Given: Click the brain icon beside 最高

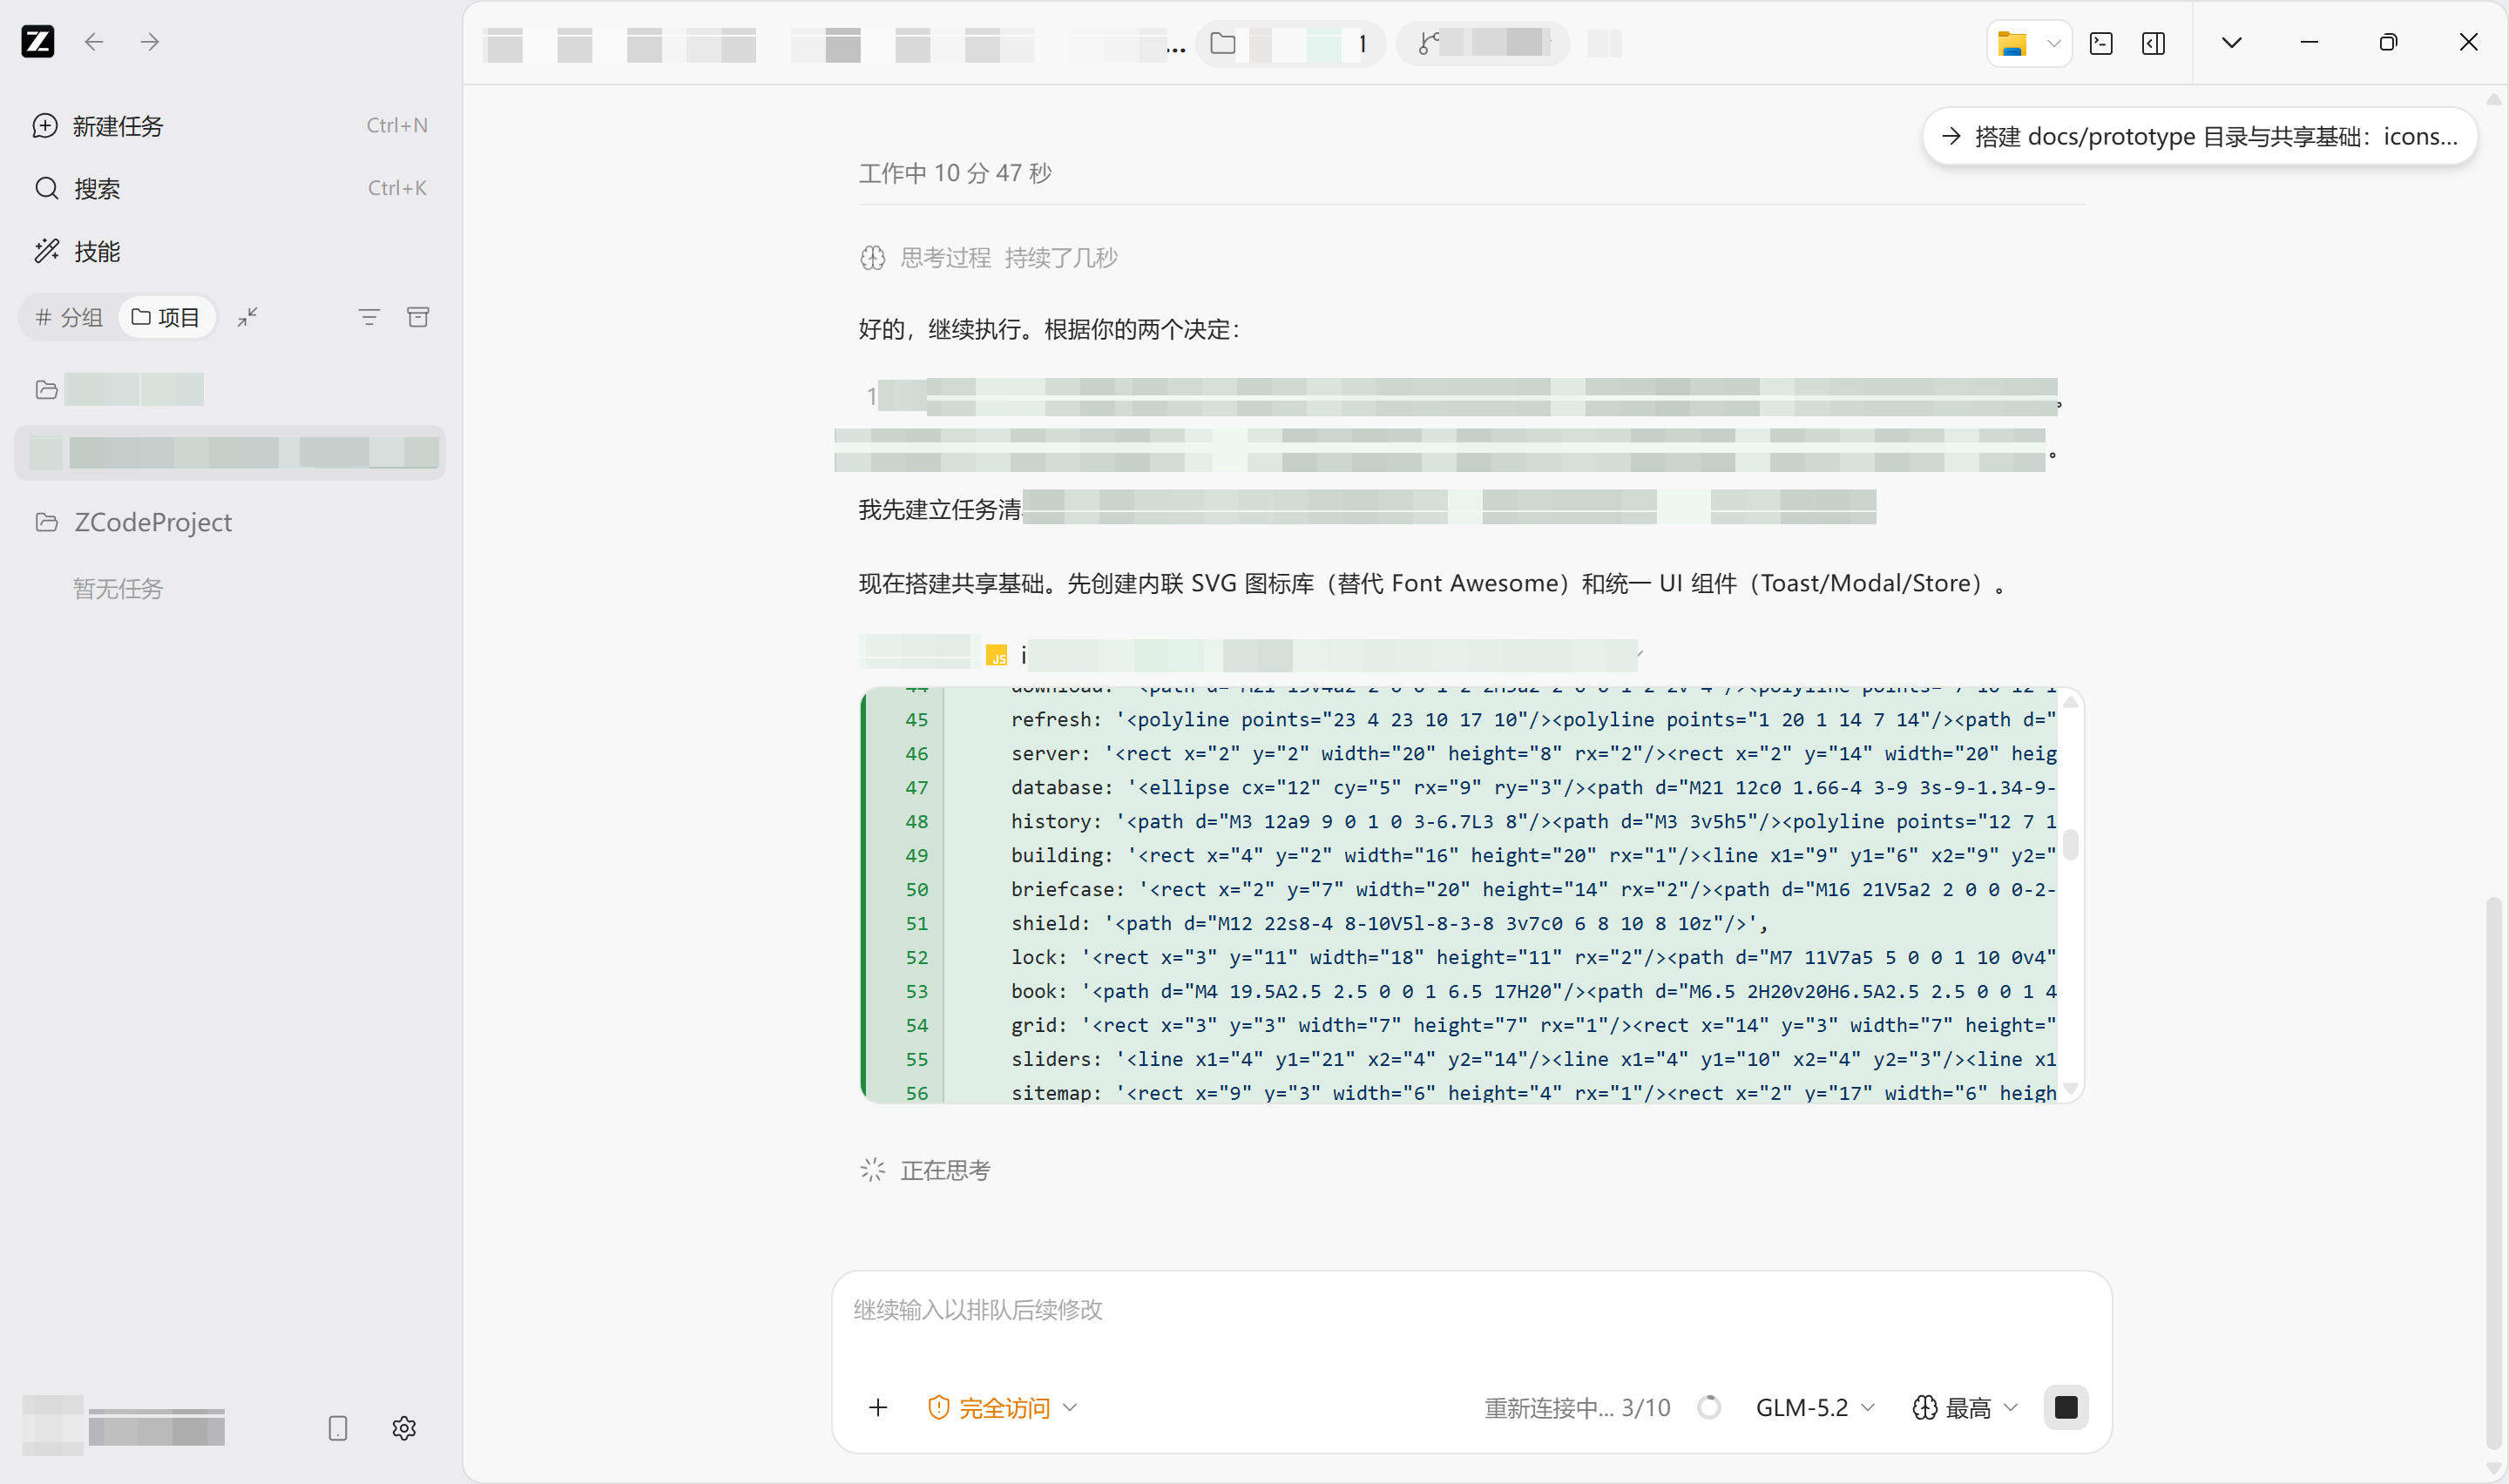Looking at the screenshot, I should pos(1924,1408).
